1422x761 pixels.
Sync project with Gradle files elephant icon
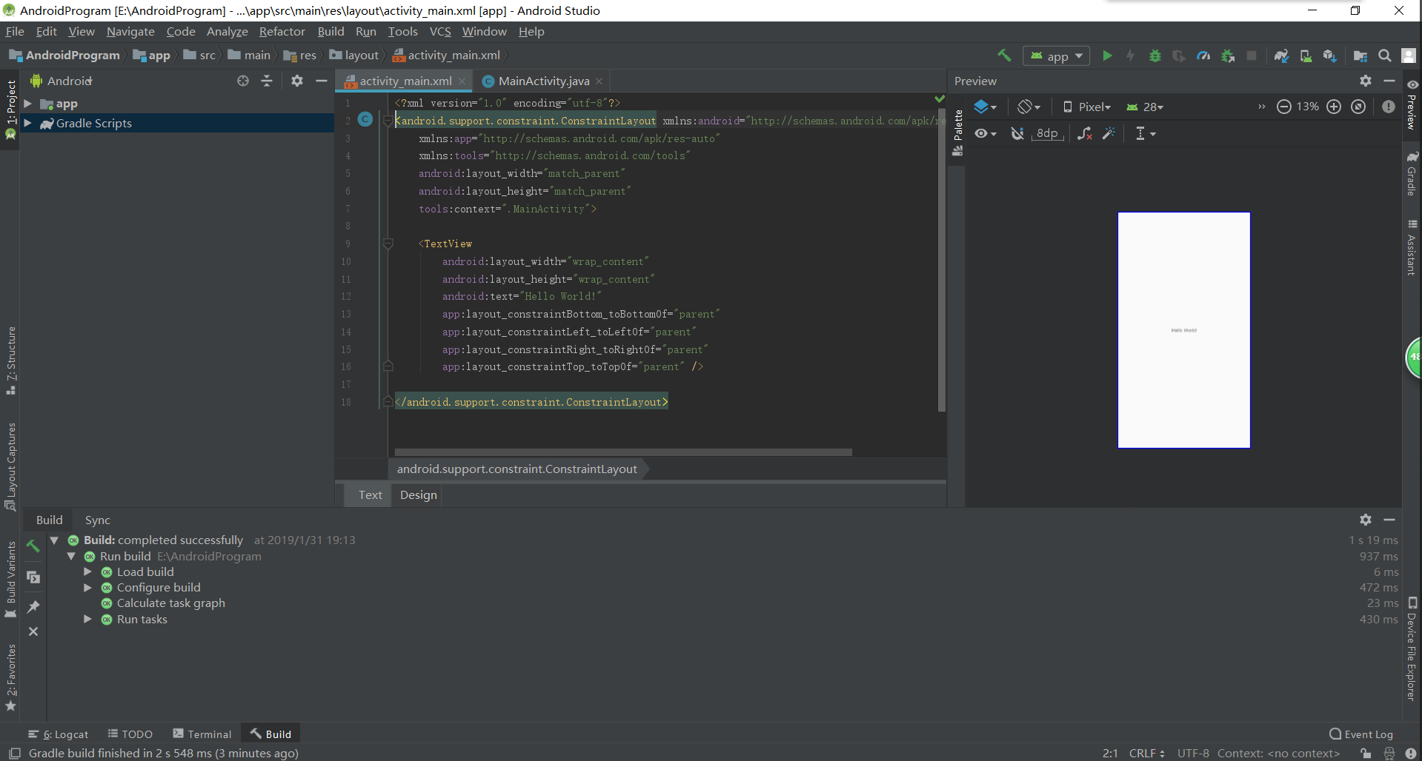tap(1281, 56)
